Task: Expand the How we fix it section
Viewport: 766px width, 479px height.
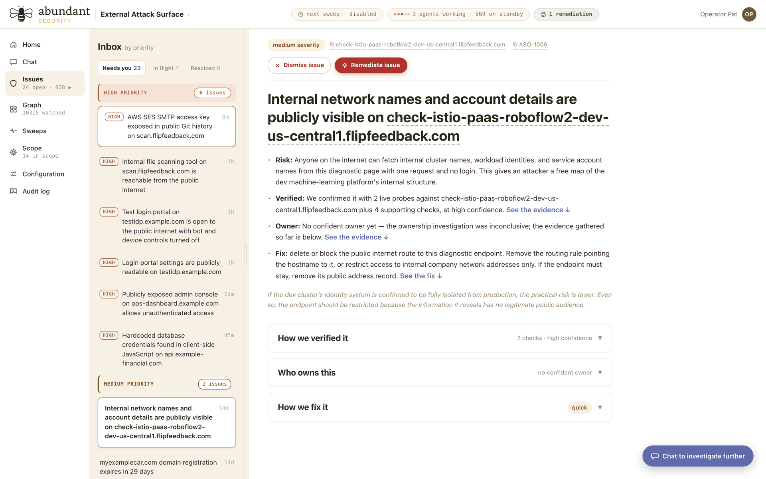Action: point(440,408)
